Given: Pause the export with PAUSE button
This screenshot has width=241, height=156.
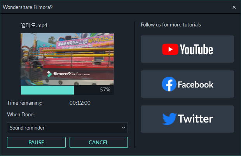Looking at the screenshot, I should 36,142.
